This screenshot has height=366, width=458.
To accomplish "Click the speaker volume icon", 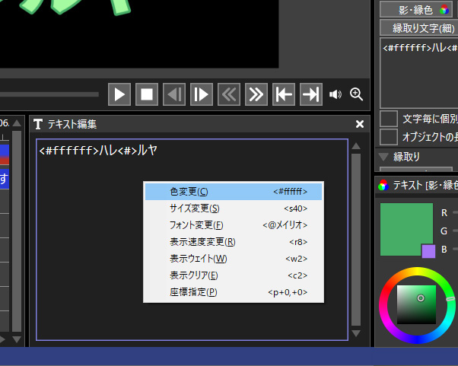I will pyautogui.click(x=336, y=94).
